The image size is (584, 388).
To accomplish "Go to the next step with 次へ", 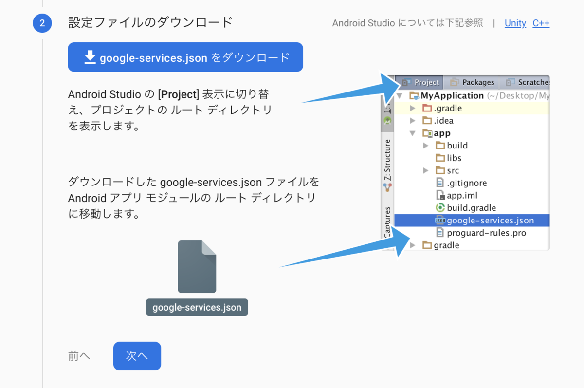I will click(x=137, y=356).
